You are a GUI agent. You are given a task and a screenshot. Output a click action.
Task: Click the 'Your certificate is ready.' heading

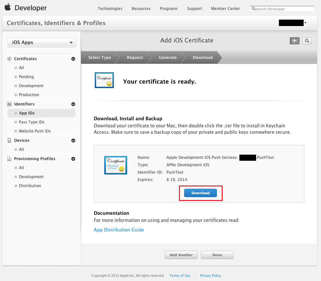point(159,82)
